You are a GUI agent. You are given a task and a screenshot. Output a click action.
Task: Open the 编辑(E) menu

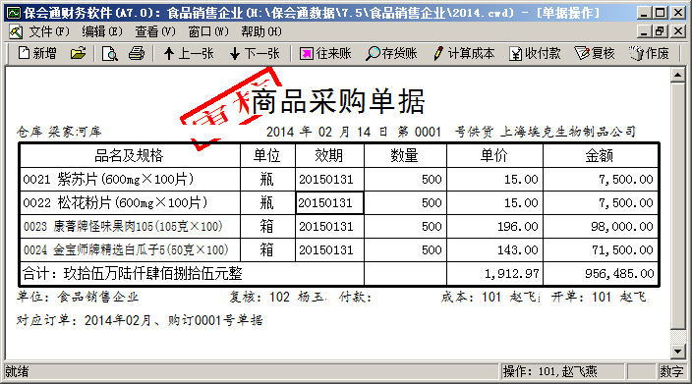(102, 31)
